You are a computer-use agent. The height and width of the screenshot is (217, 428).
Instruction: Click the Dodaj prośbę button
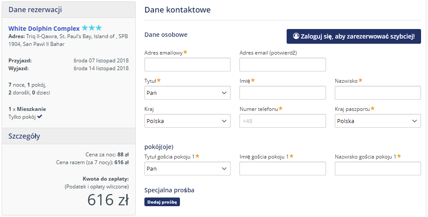pyautogui.click(x=162, y=202)
